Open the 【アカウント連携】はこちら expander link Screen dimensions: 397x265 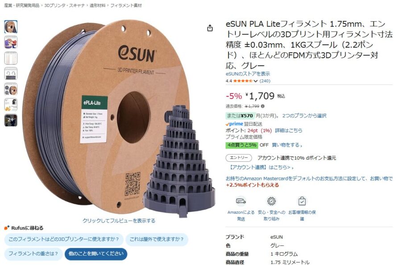coord(261,167)
